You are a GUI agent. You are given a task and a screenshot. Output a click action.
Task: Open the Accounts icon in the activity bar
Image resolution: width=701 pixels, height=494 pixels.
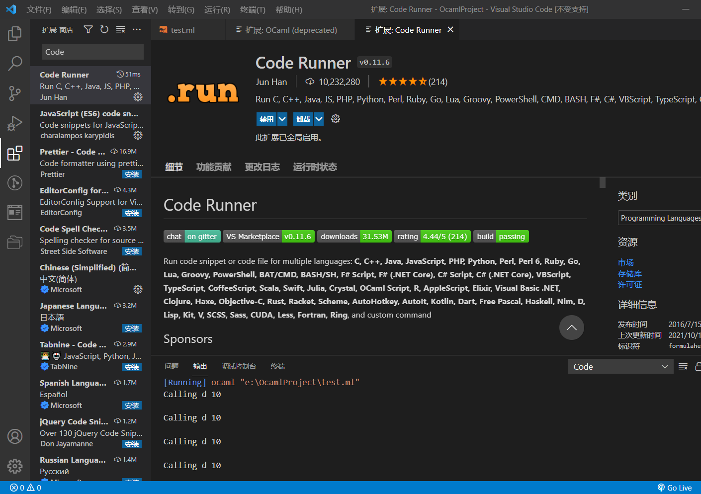(14, 436)
